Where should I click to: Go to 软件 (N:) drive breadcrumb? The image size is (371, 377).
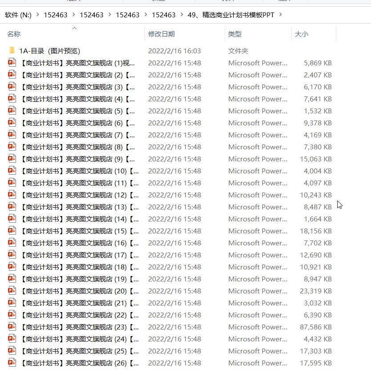(18, 15)
